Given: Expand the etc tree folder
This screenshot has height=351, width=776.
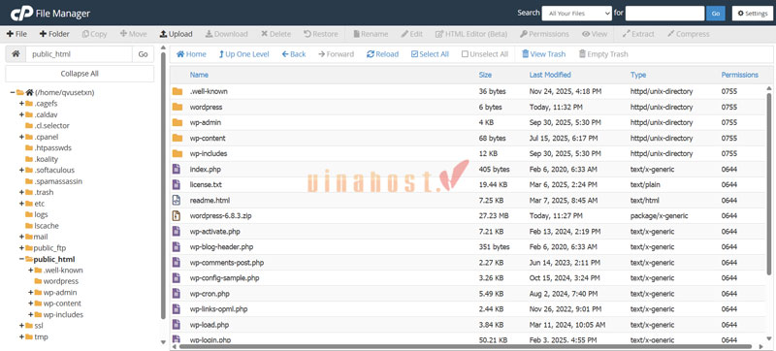Looking at the screenshot, I should click(21, 204).
